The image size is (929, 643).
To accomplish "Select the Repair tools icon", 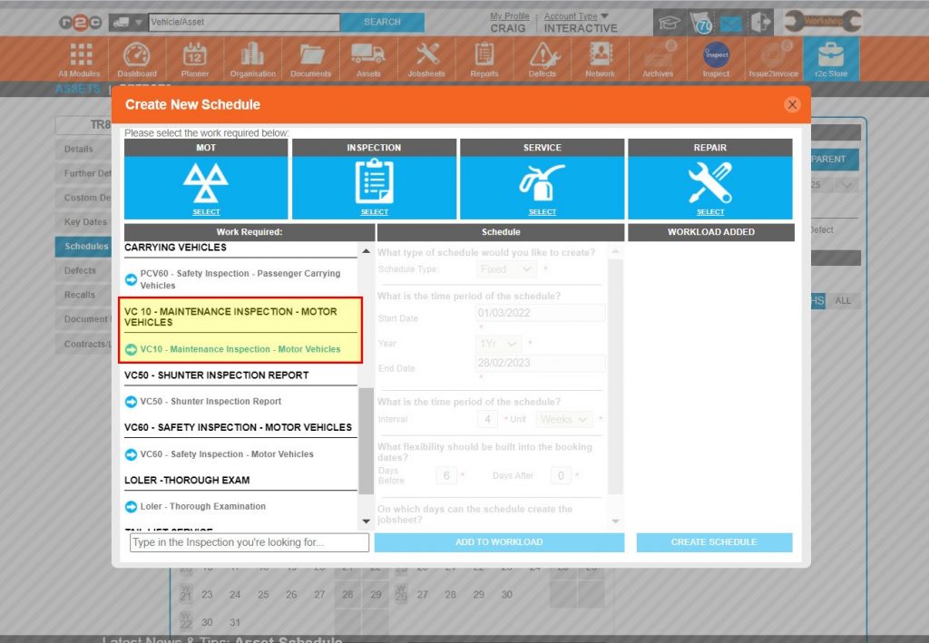I will pyautogui.click(x=711, y=178).
